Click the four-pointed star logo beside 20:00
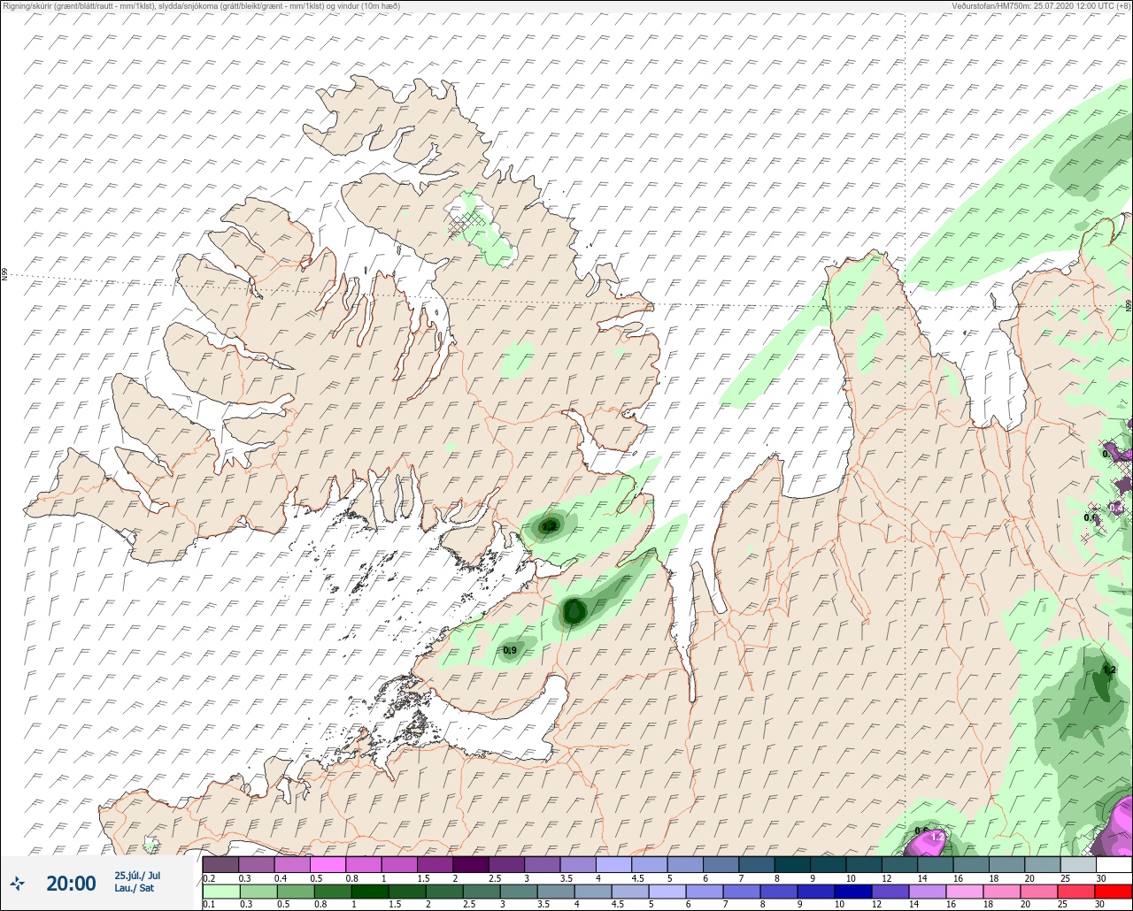This screenshot has height=911, width=1133. point(18,883)
